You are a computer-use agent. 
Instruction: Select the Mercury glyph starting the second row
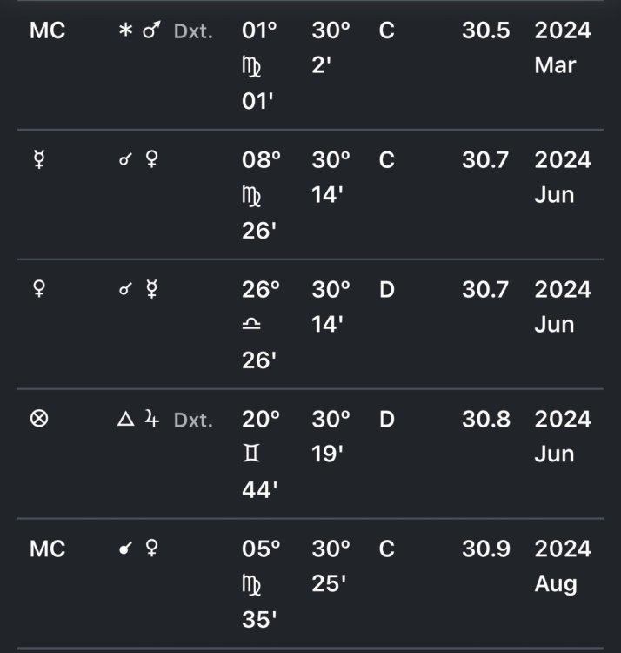[39, 161]
